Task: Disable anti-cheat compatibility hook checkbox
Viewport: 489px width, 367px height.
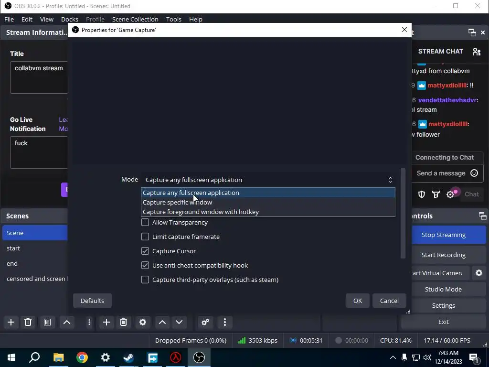Action: tap(145, 266)
